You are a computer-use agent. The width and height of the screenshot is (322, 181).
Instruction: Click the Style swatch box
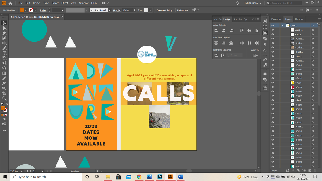[x=146, y=10]
